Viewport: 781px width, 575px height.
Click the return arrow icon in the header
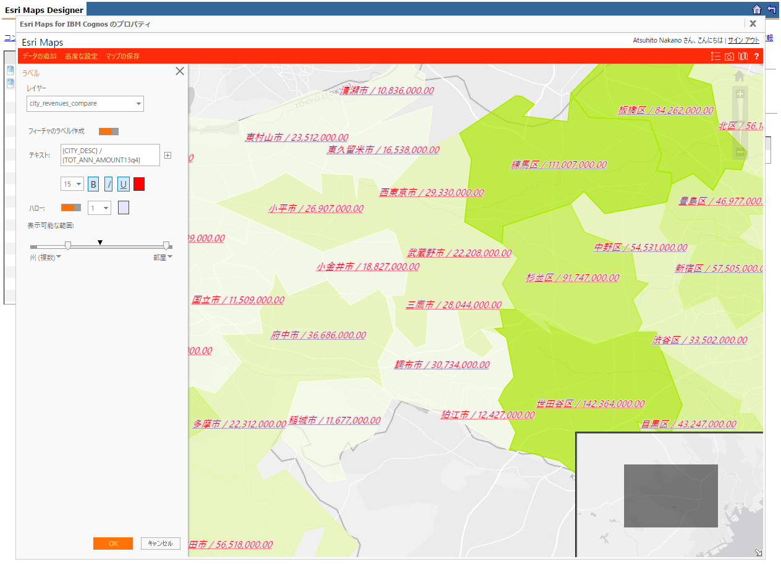[x=772, y=9]
